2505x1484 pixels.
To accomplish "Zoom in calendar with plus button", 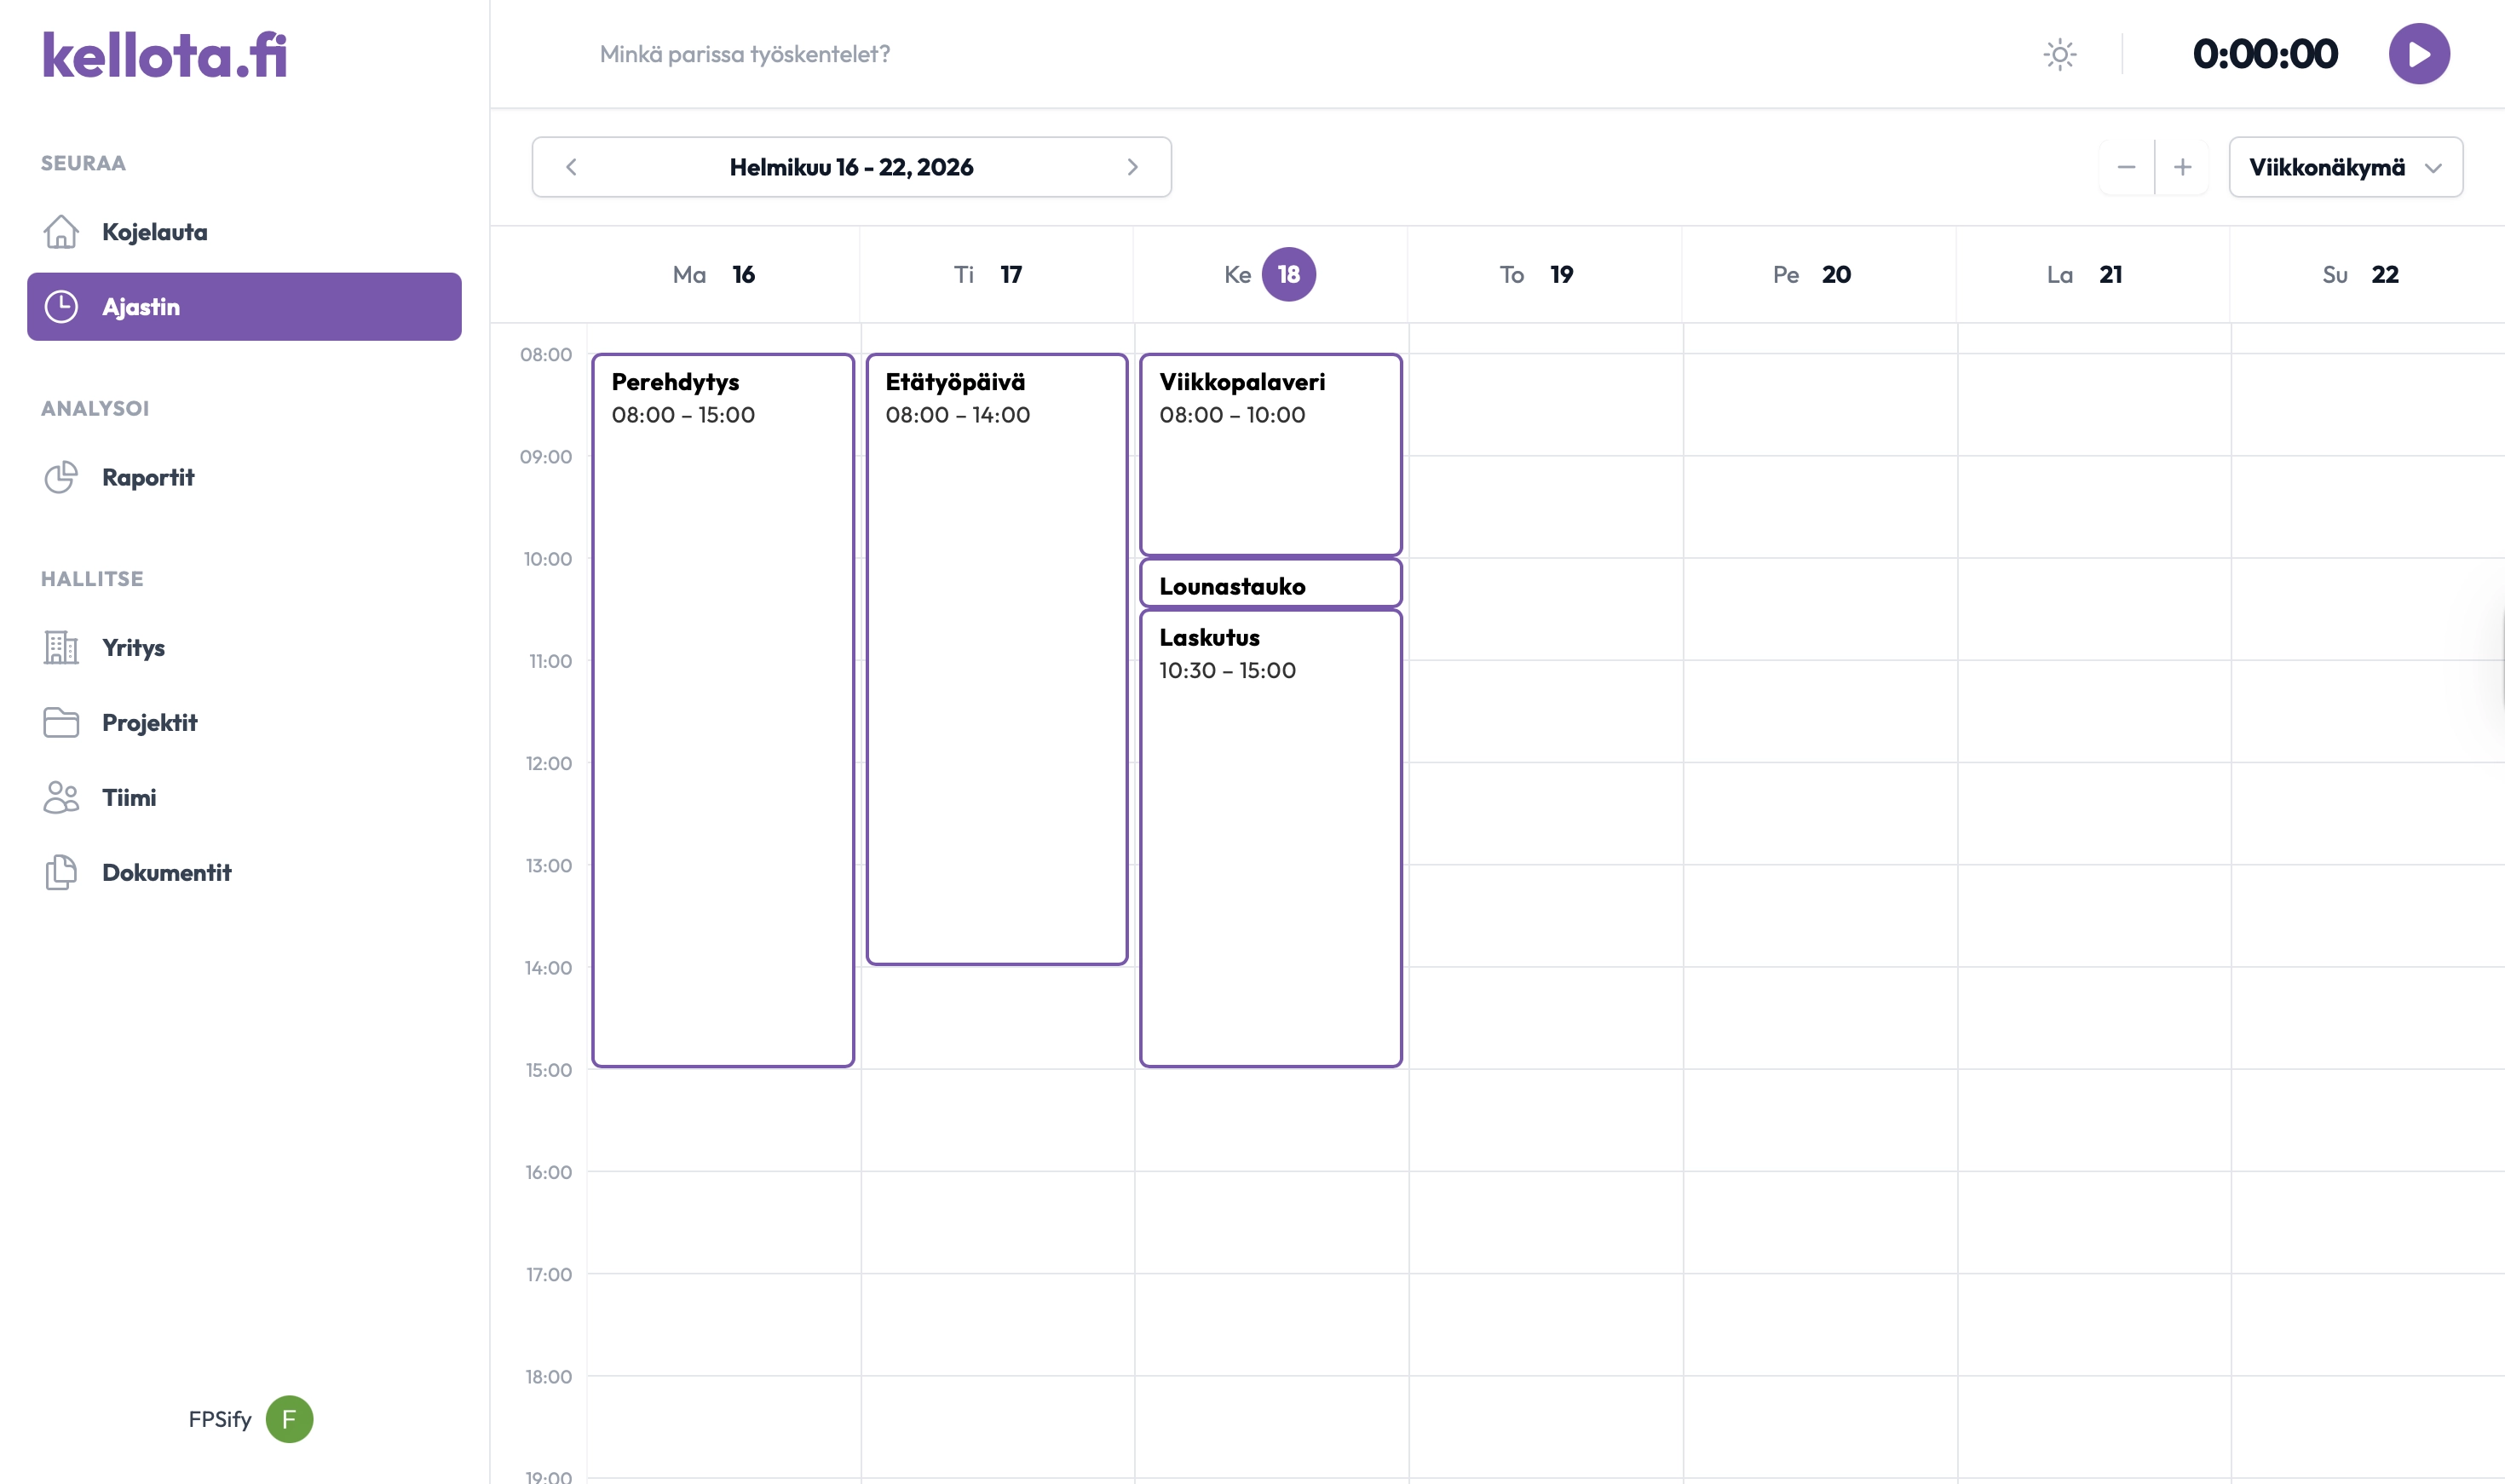I will (x=2182, y=167).
